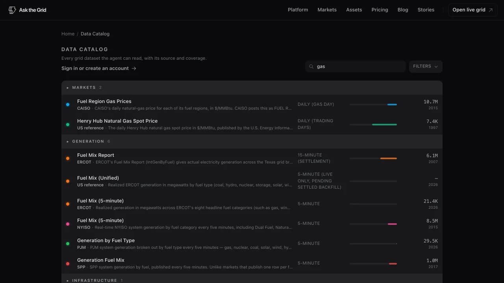Click the pink dot on NYISO Fuel Mix (5-minute) row
Viewport: 504px width, 283px height.
[68, 224]
